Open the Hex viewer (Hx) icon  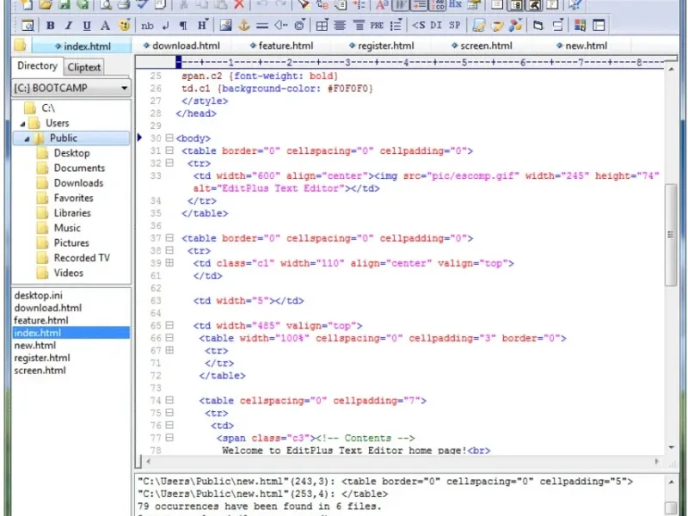tap(455, 4)
